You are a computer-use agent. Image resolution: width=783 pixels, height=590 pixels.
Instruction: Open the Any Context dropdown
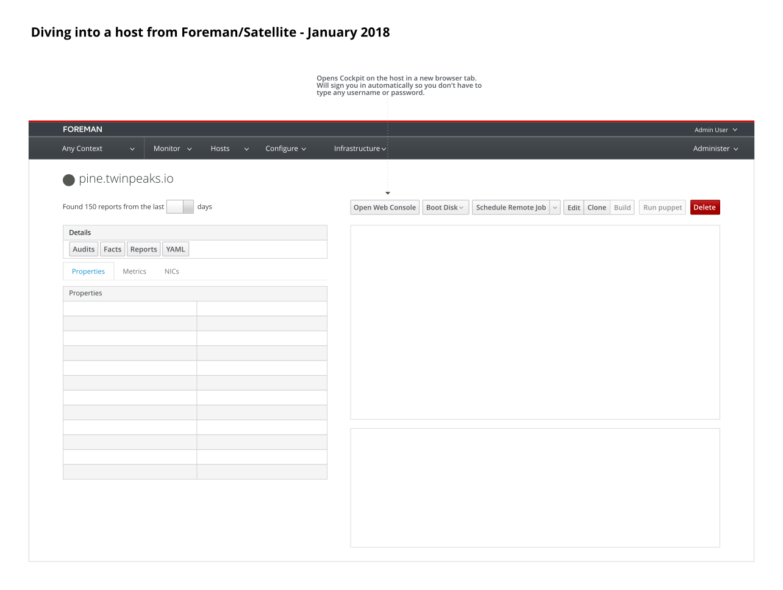click(x=98, y=149)
